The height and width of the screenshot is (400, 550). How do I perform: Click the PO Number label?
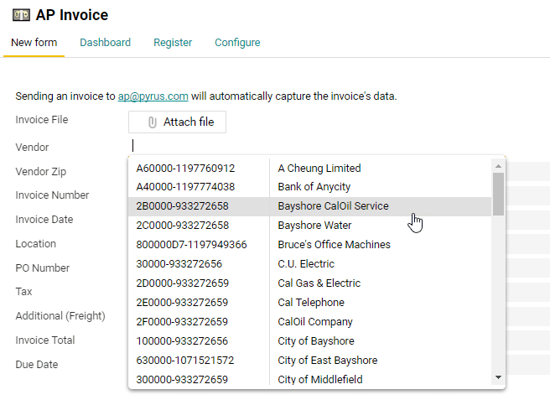(43, 268)
